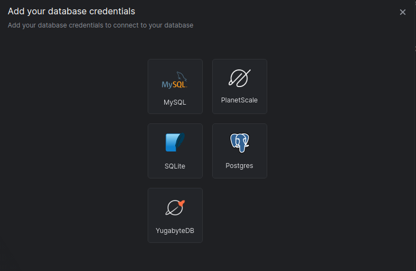Viewport: 416px width, 271px height.
Task: Open the SQLite database card
Action: coord(175,151)
